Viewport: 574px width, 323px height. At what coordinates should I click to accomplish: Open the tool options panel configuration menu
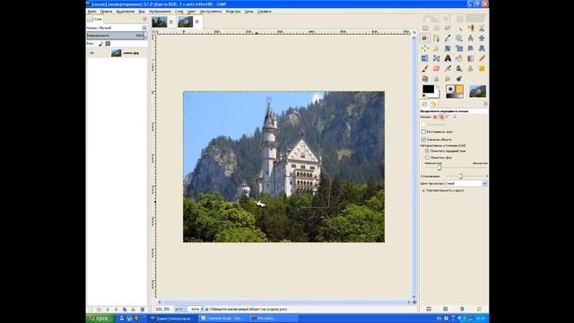(485, 104)
